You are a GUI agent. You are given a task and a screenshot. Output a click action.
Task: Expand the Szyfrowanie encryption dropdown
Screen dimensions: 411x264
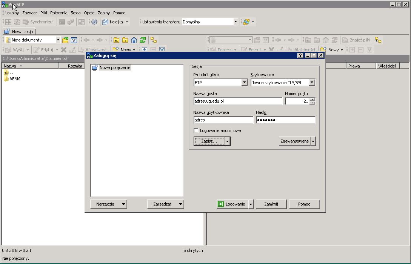click(312, 83)
